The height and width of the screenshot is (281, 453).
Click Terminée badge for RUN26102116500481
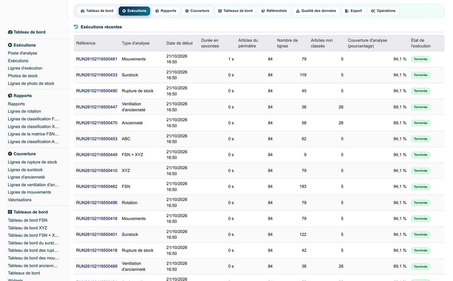point(421,59)
